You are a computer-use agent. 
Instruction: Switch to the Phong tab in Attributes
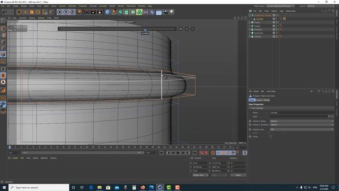[x=266, y=100]
